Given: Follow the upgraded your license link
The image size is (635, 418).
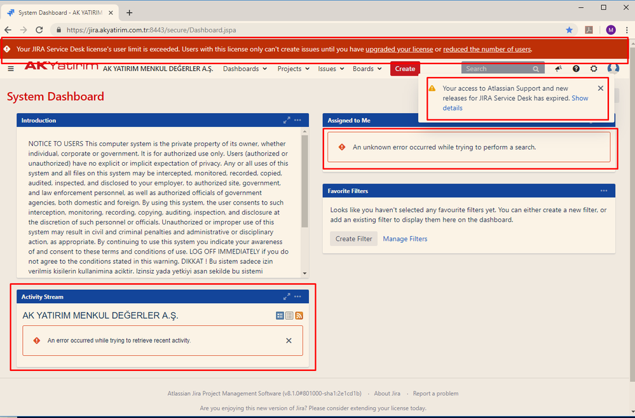Looking at the screenshot, I should coord(399,50).
